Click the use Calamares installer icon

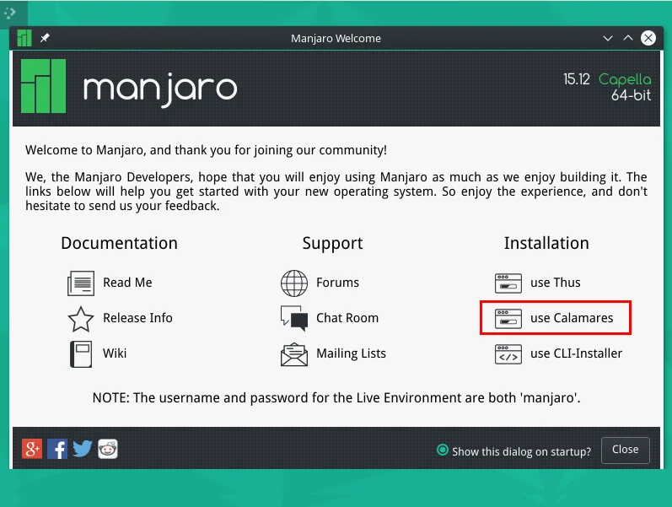(508, 319)
